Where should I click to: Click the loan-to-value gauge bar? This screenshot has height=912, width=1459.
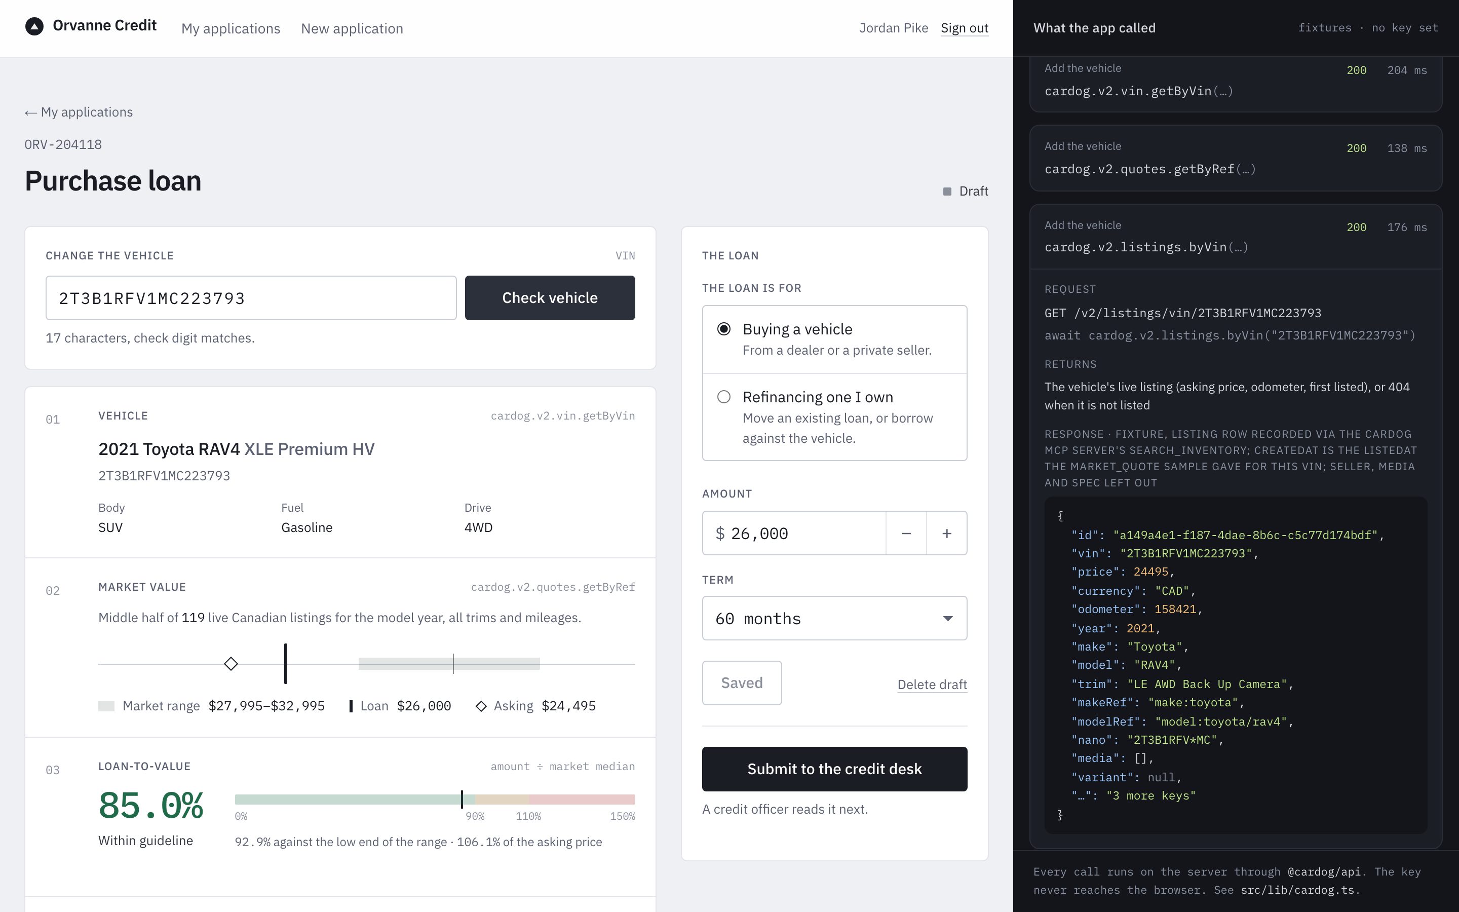435,799
